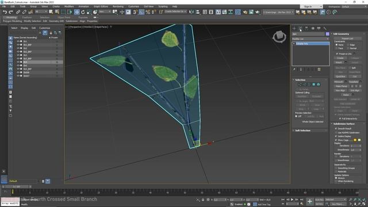Viewport: 368px width, 207px height.
Task: Open the File menu
Action: (4, 6)
